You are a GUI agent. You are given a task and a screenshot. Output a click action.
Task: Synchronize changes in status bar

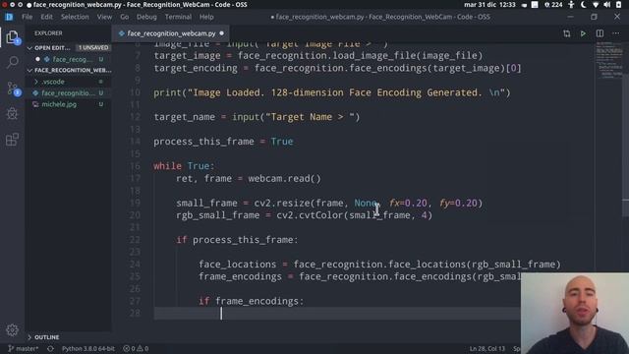(50, 348)
